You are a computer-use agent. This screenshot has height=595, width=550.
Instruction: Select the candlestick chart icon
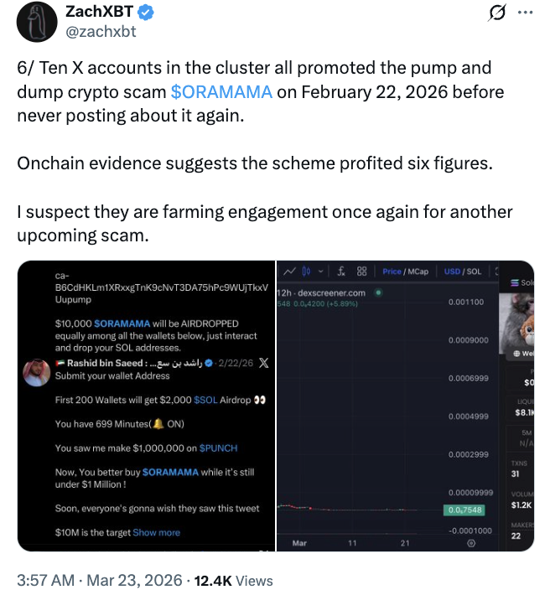point(306,272)
